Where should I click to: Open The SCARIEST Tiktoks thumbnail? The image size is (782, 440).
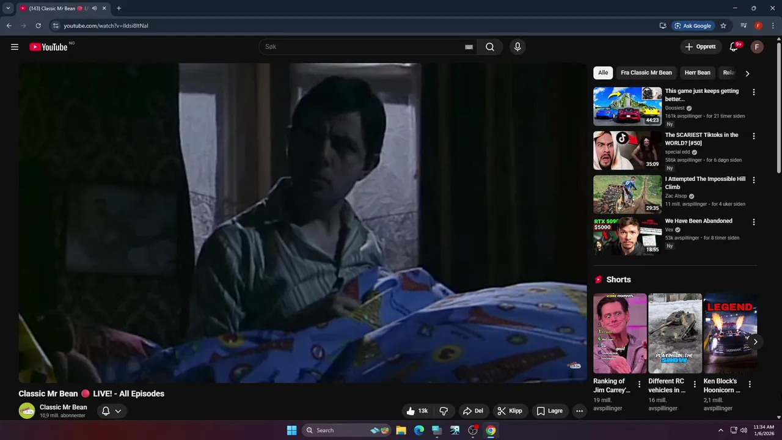click(627, 150)
